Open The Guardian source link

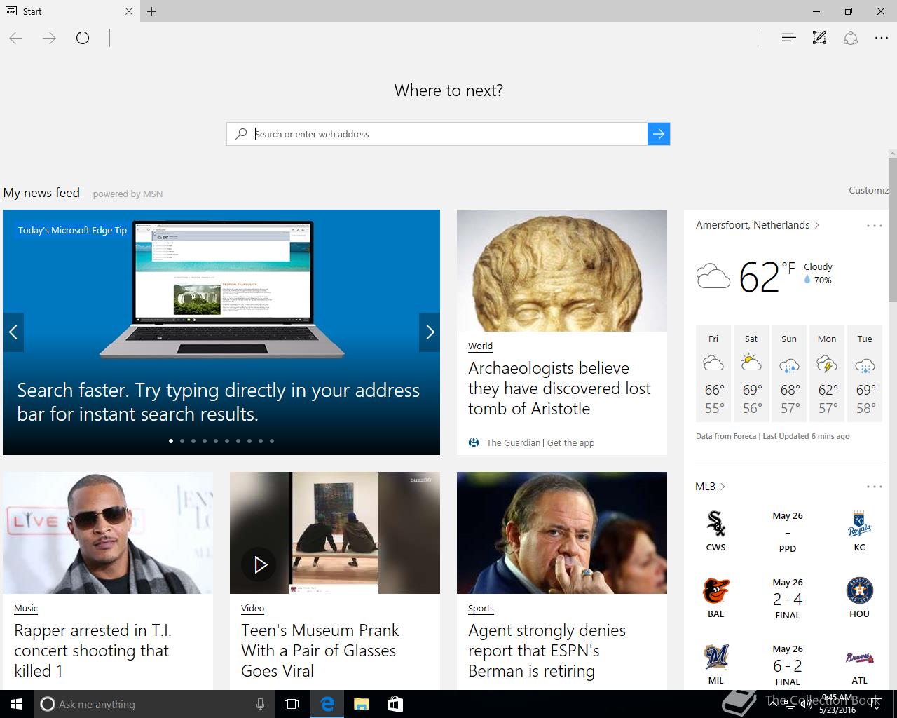[513, 442]
